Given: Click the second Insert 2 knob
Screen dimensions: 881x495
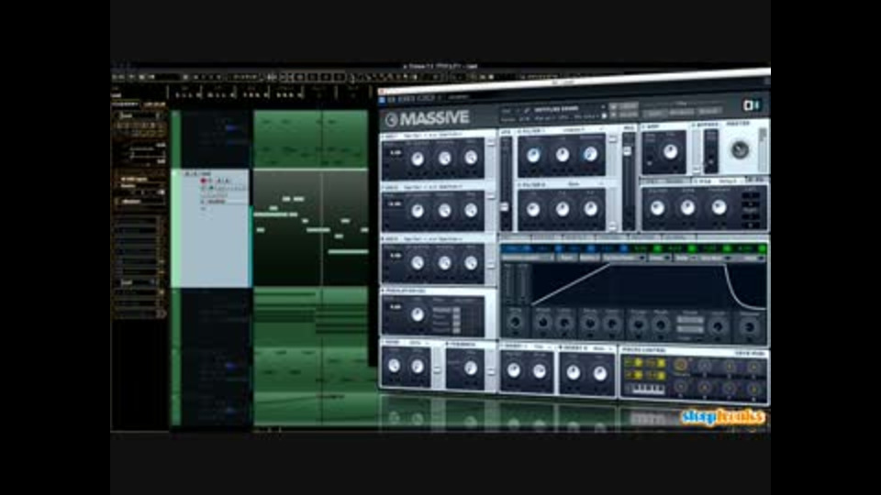Looking at the screenshot, I should [x=599, y=373].
